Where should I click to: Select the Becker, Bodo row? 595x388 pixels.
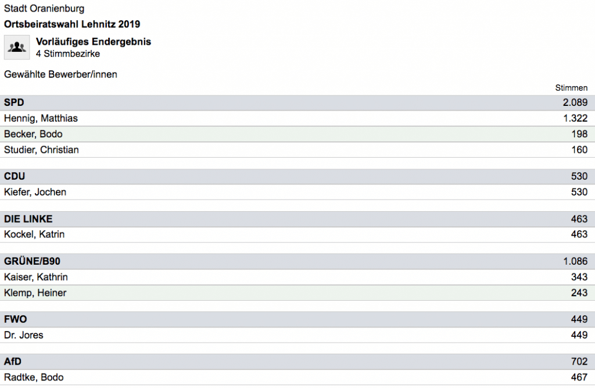(x=297, y=134)
